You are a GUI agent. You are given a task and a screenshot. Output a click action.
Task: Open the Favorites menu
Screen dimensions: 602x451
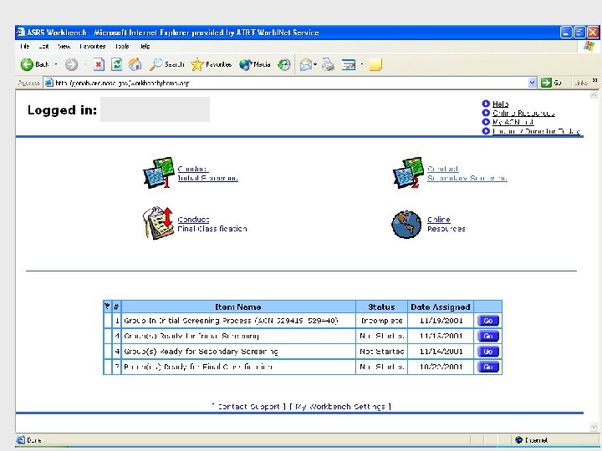93,46
